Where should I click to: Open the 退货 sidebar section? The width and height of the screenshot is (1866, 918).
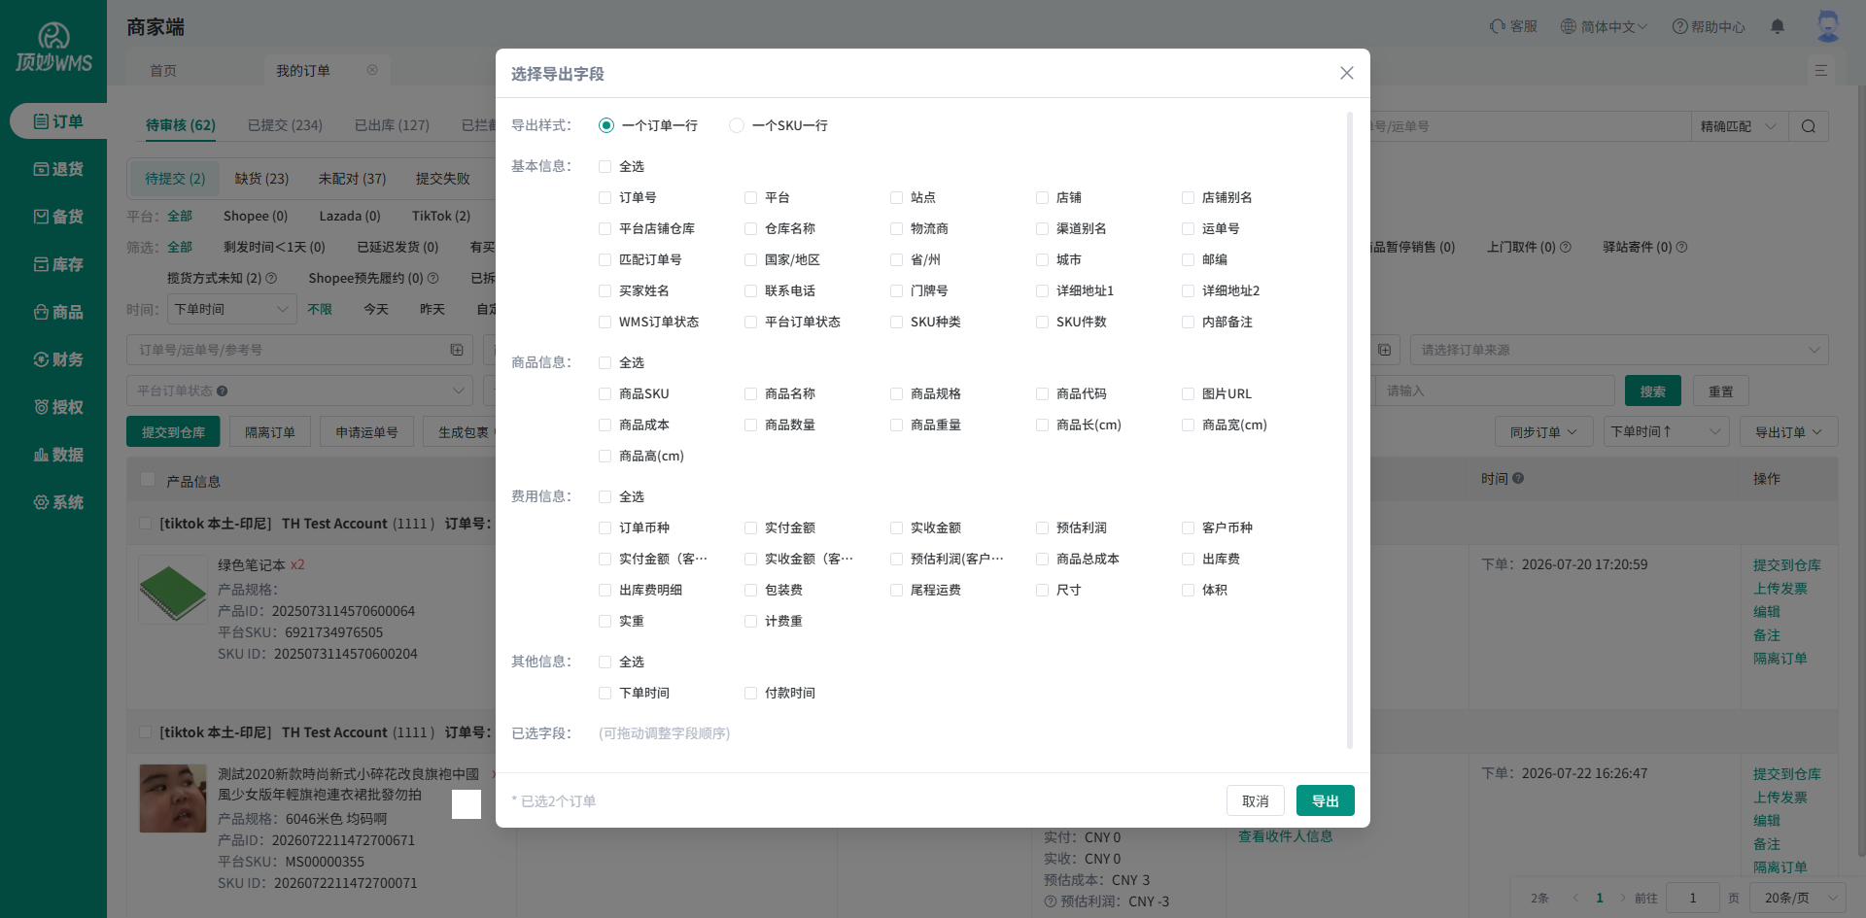[58, 169]
